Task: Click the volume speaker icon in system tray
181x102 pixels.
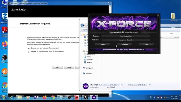Action: point(168,97)
